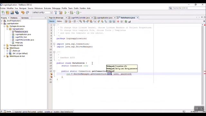Click the Source view button
This screenshot has height=116, width=206.
[x=52, y=21]
